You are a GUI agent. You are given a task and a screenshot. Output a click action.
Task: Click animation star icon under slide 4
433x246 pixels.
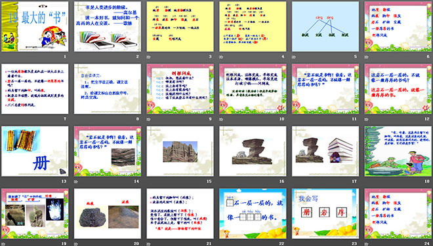click(x=221, y=57)
